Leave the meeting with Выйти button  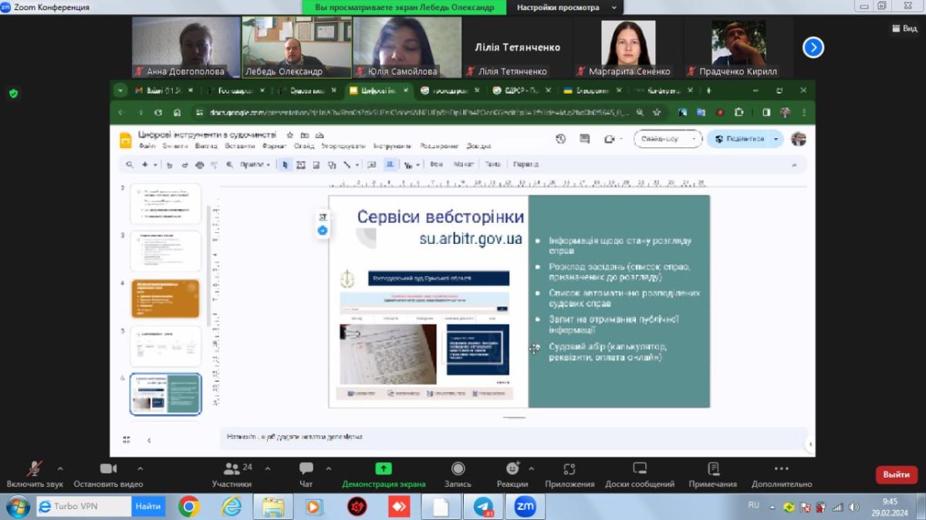tap(896, 474)
